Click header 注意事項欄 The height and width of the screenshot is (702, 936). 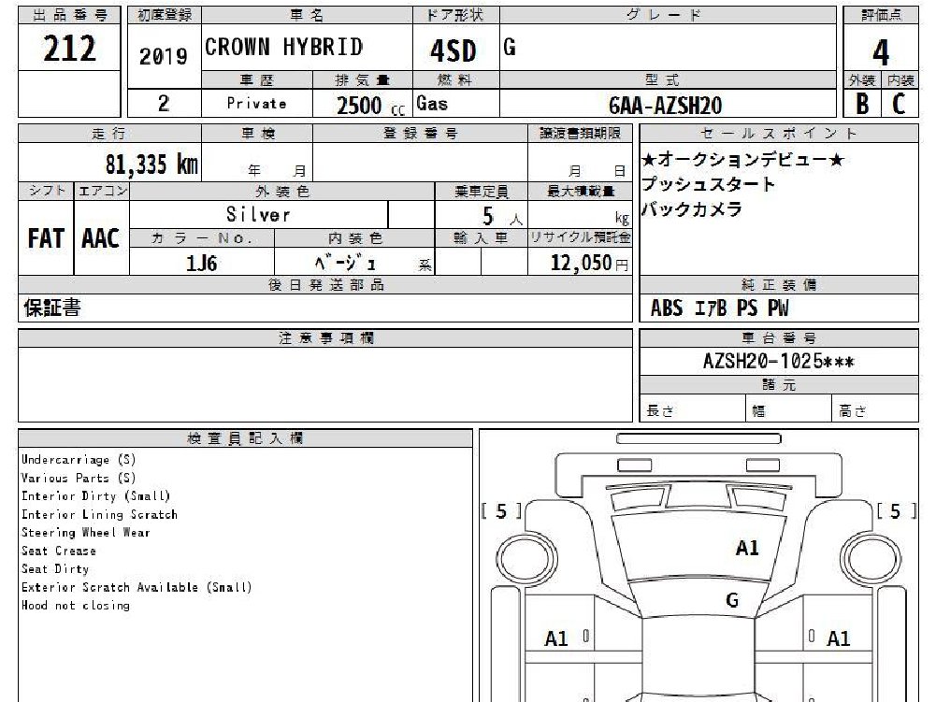[x=326, y=338]
